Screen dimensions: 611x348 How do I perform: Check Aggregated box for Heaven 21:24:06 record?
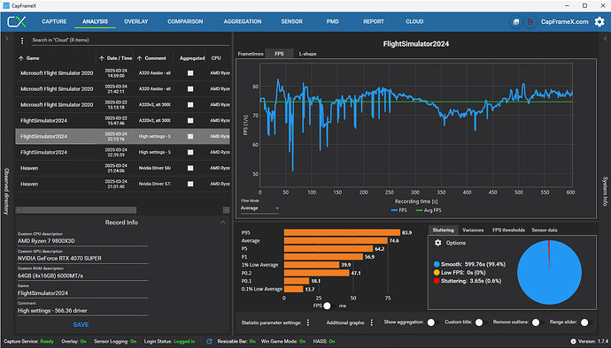[x=190, y=168]
